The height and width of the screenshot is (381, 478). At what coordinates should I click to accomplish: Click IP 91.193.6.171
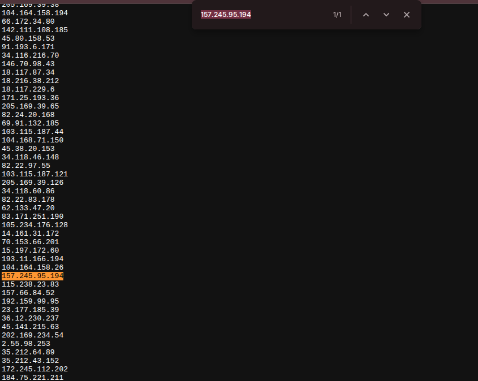point(28,47)
